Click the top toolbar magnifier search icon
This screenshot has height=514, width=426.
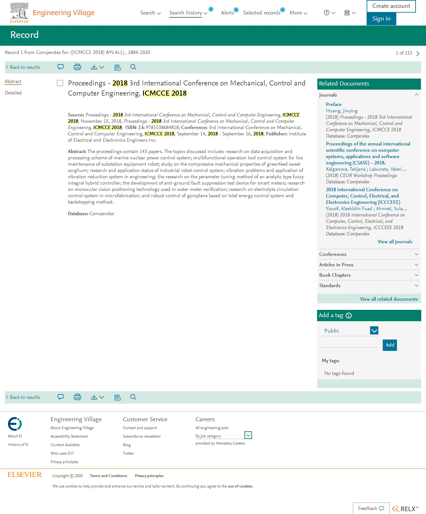point(133,67)
